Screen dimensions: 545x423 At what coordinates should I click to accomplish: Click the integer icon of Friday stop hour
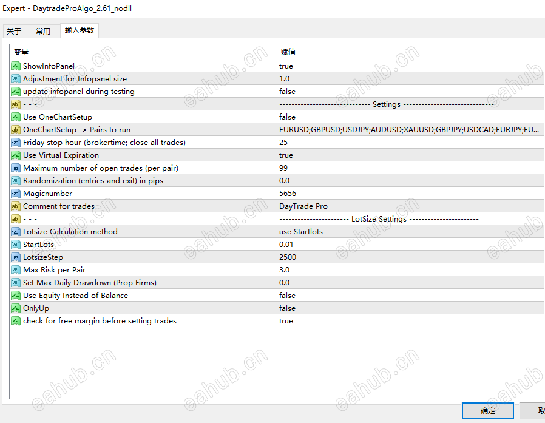16,142
